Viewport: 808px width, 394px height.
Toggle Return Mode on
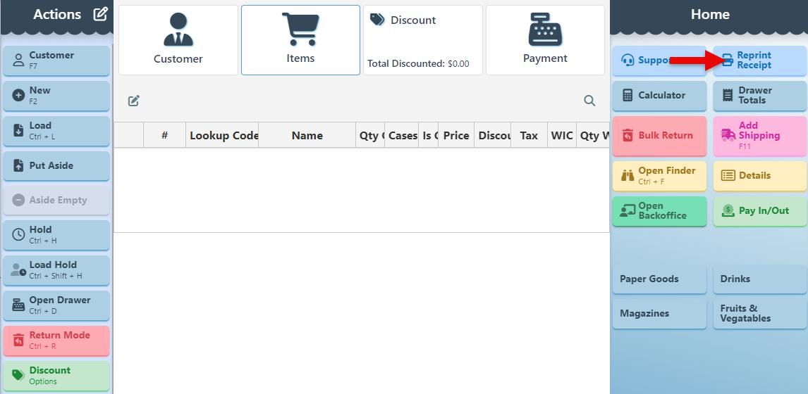point(56,341)
